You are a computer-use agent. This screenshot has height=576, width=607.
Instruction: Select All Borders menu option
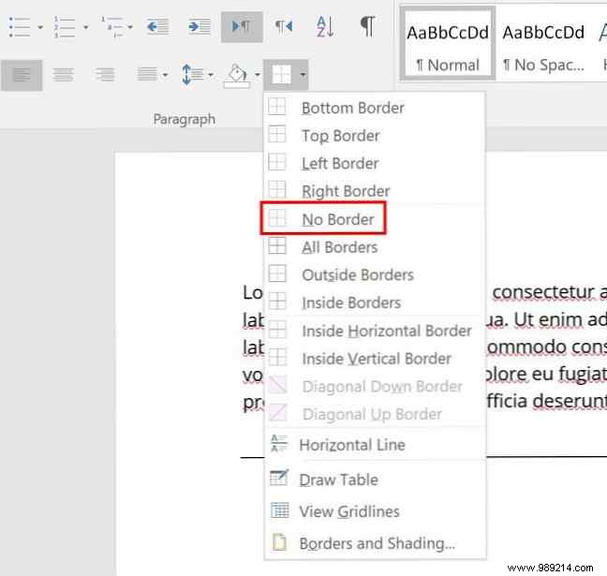(375, 247)
